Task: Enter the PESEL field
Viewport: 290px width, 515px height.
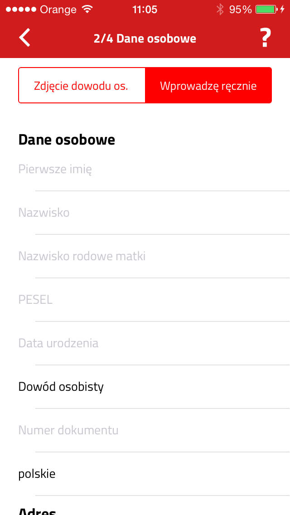Action: coord(145,300)
